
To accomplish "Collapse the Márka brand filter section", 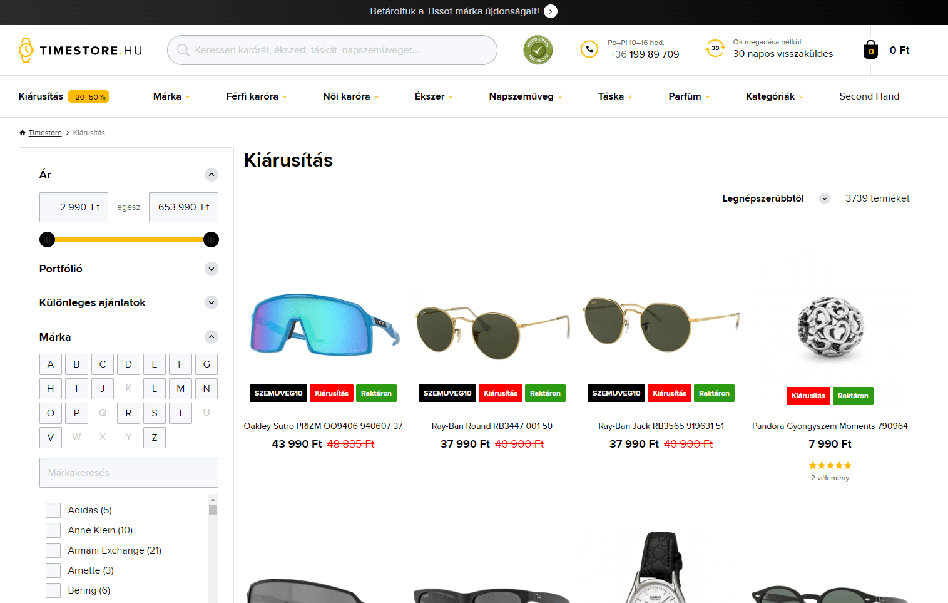I will click(x=212, y=337).
